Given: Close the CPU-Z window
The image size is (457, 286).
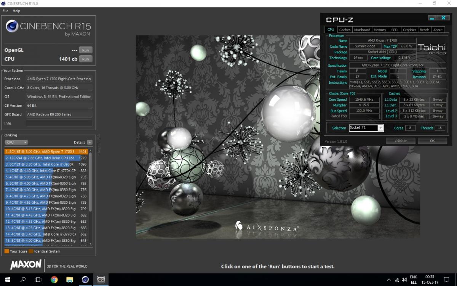Looking at the screenshot, I should coord(444,18).
